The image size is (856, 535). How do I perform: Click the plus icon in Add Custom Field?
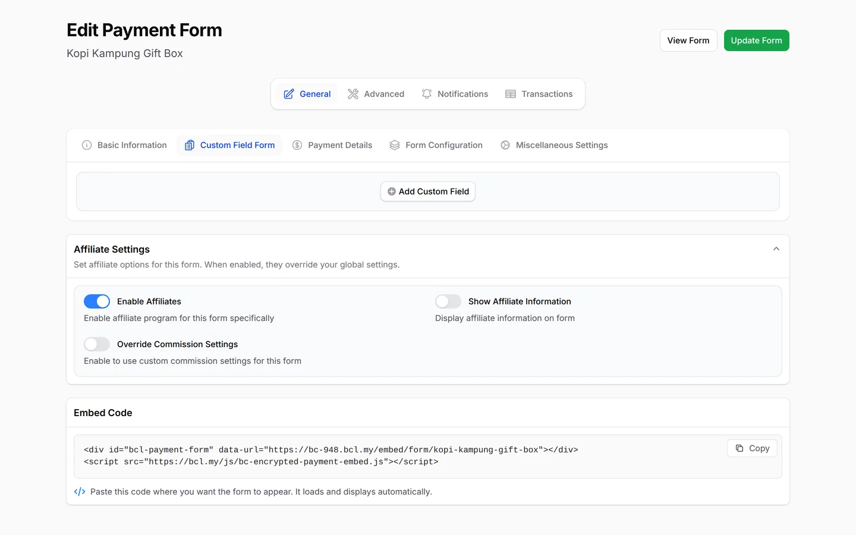(x=392, y=191)
